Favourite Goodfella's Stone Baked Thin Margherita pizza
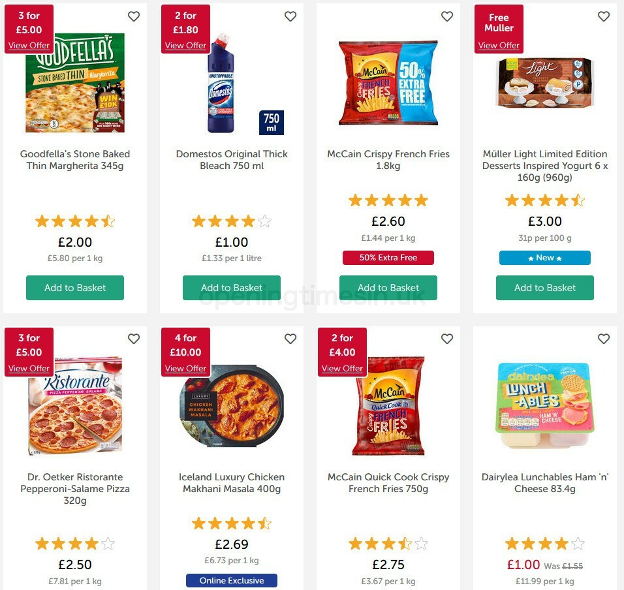Viewport: 624px width, 590px height. point(134,16)
